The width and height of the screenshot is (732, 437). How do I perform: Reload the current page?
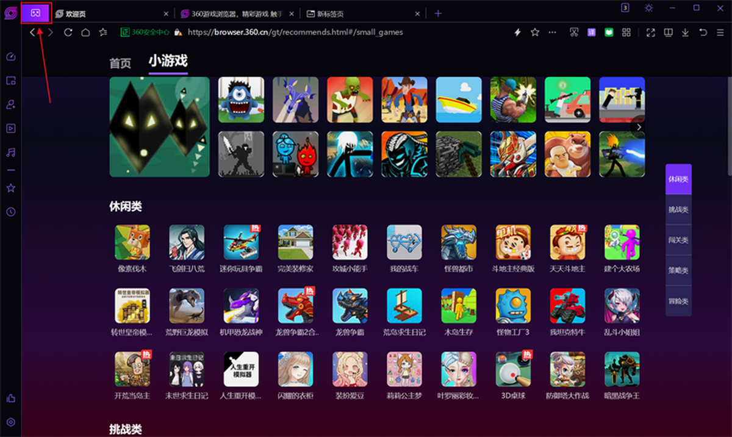pyautogui.click(x=68, y=32)
